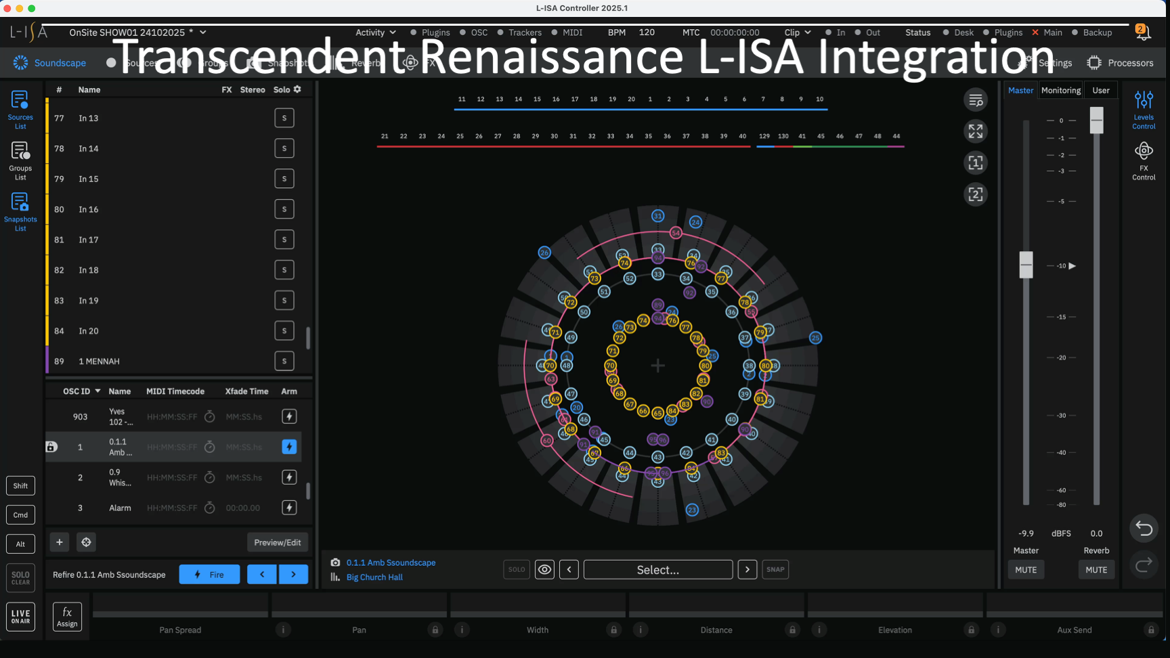The height and width of the screenshot is (658, 1170).
Task: Open FX Control panel
Action: pyautogui.click(x=1144, y=161)
